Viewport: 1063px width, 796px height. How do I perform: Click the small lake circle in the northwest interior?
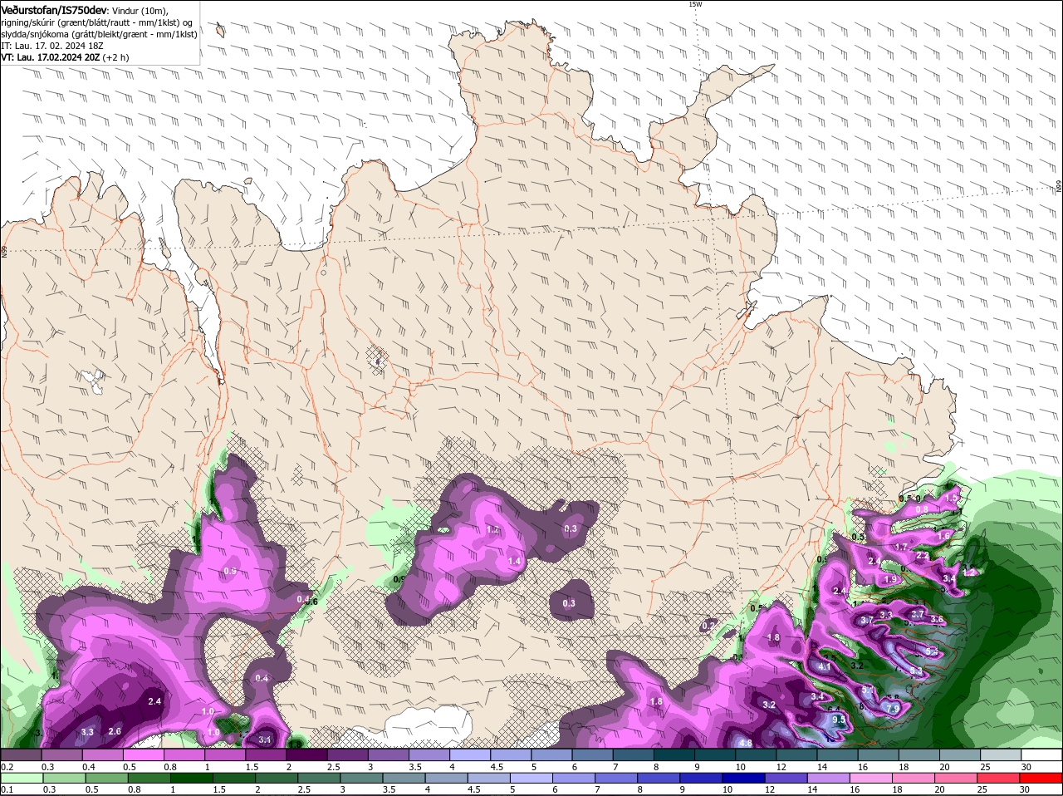click(x=324, y=272)
